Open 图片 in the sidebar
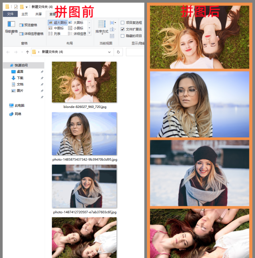Viewport: 255px width, 258px height. click(x=20, y=90)
